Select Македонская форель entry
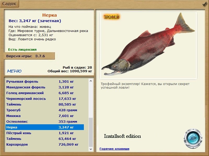This screenshot has height=156, width=209. tap(45, 87)
